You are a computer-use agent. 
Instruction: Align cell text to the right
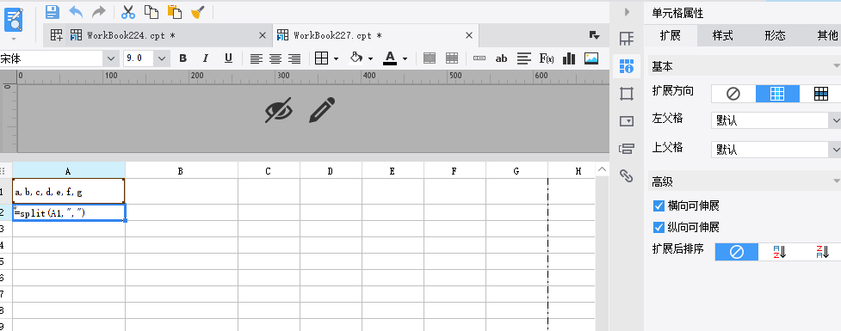coord(294,58)
